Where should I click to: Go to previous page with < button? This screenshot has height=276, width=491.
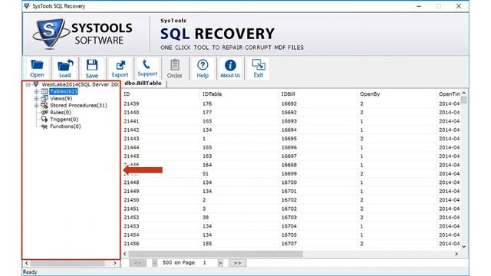pos(155,263)
